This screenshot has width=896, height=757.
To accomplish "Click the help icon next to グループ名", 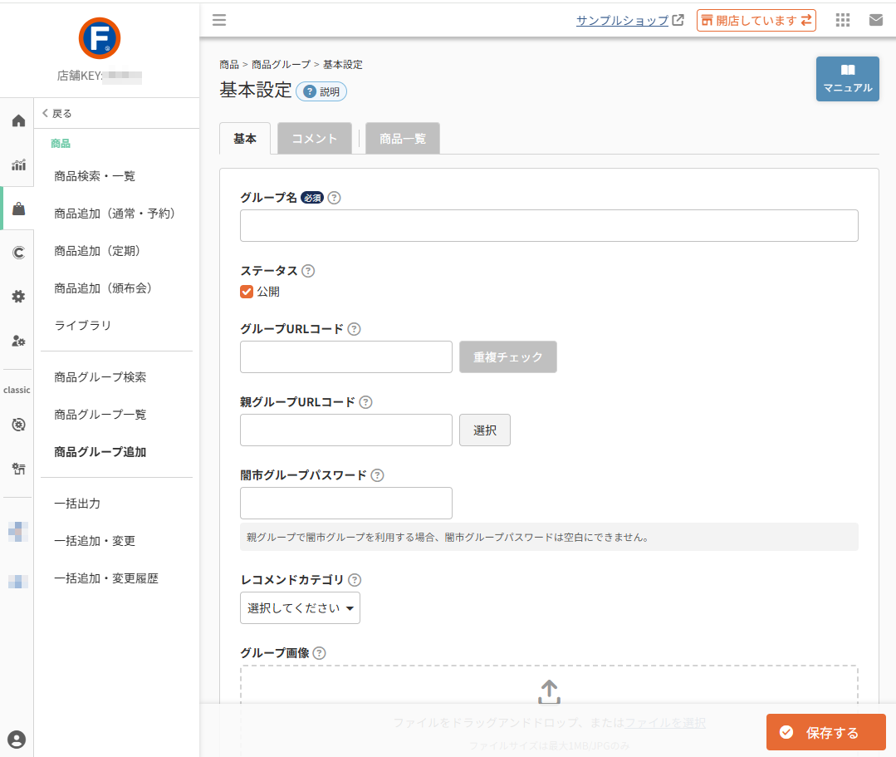I will click(335, 198).
